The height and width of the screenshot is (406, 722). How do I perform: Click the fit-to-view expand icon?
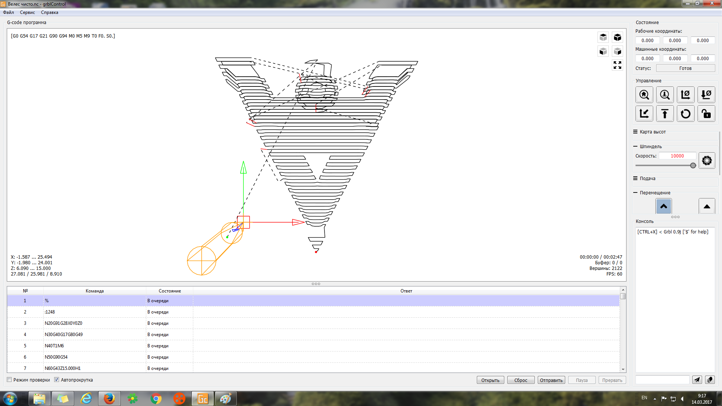pos(617,65)
